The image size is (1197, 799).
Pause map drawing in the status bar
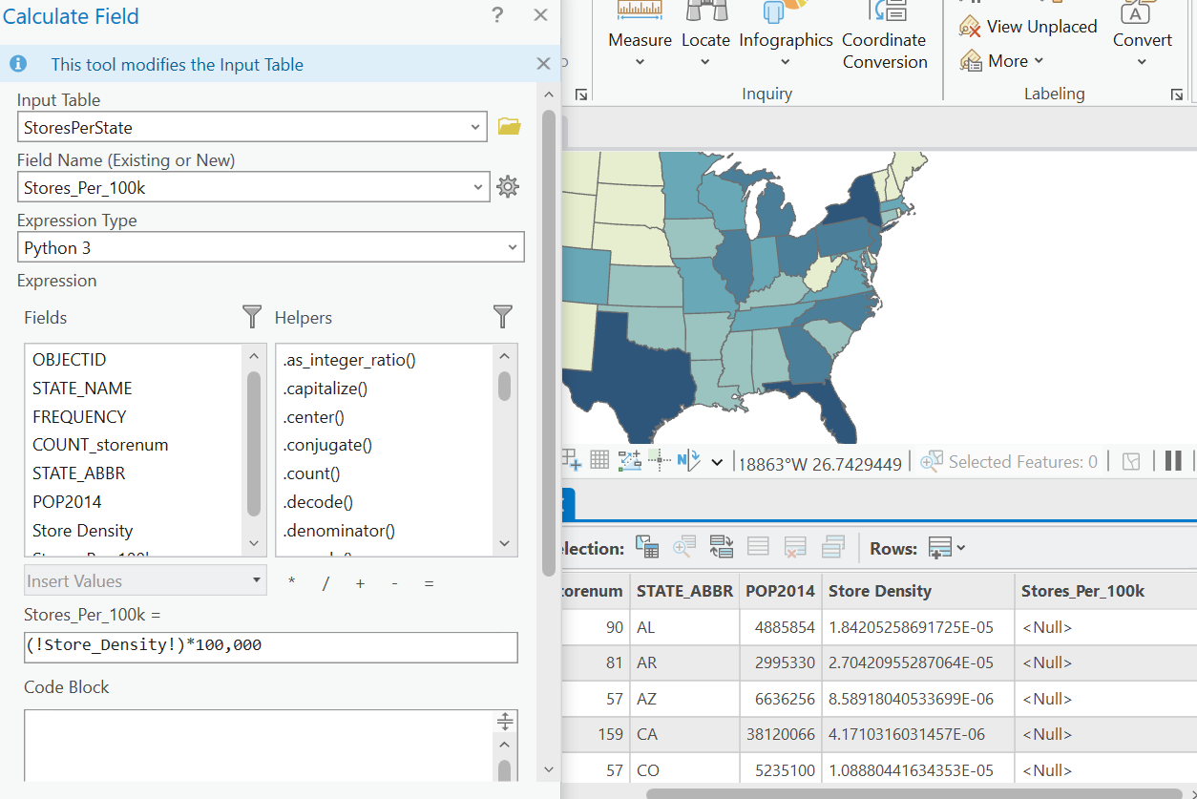tap(1173, 461)
